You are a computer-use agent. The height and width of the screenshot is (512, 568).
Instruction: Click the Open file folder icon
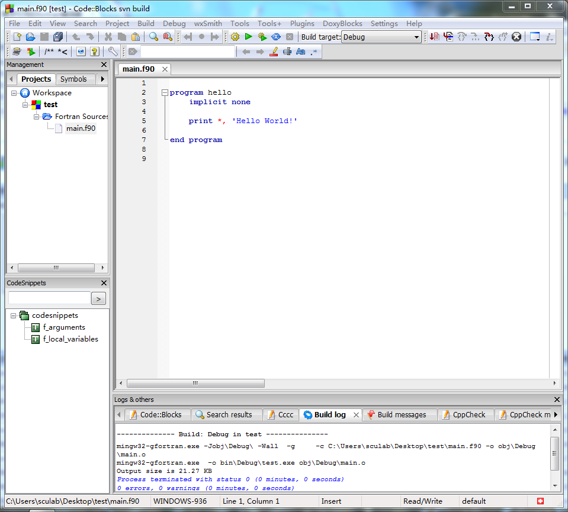coord(30,37)
